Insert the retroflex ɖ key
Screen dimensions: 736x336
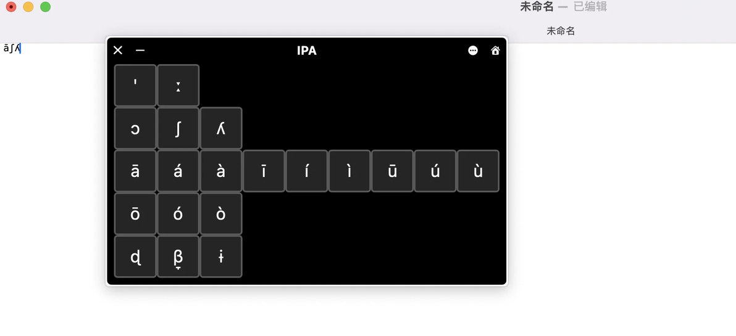(135, 257)
